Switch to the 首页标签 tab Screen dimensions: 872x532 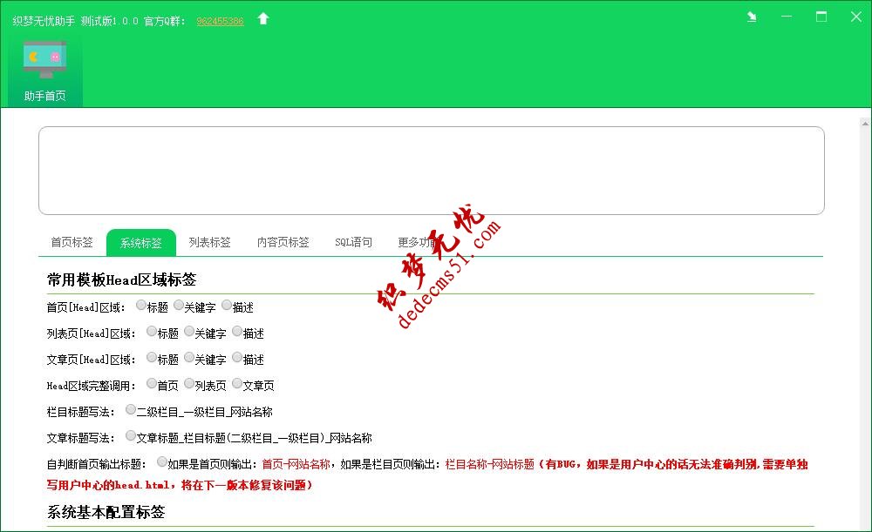coord(71,243)
